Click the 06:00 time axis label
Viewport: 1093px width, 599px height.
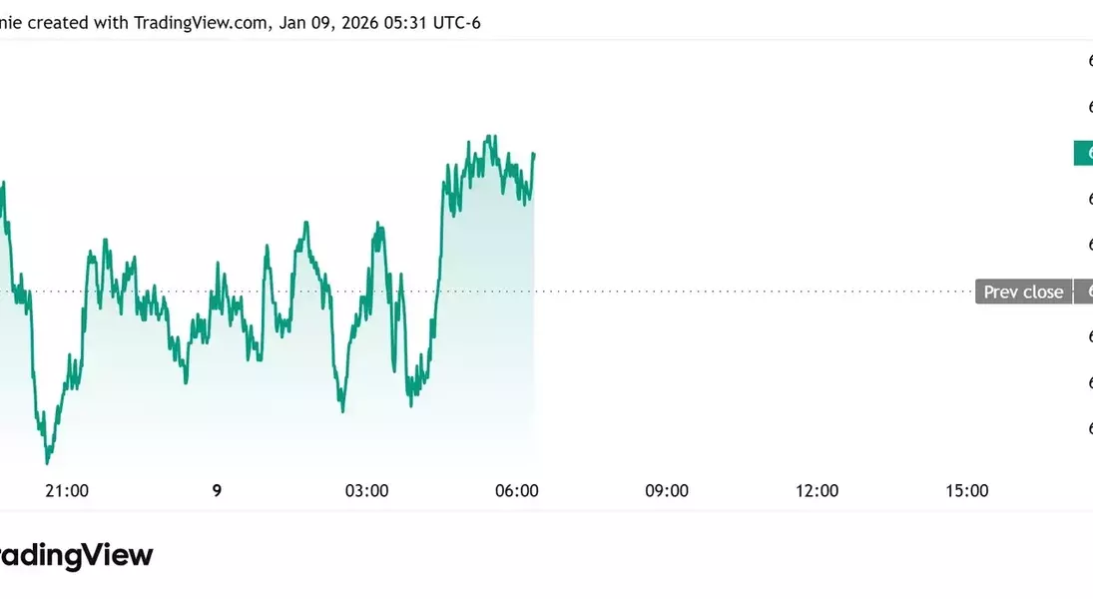click(517, 490)
